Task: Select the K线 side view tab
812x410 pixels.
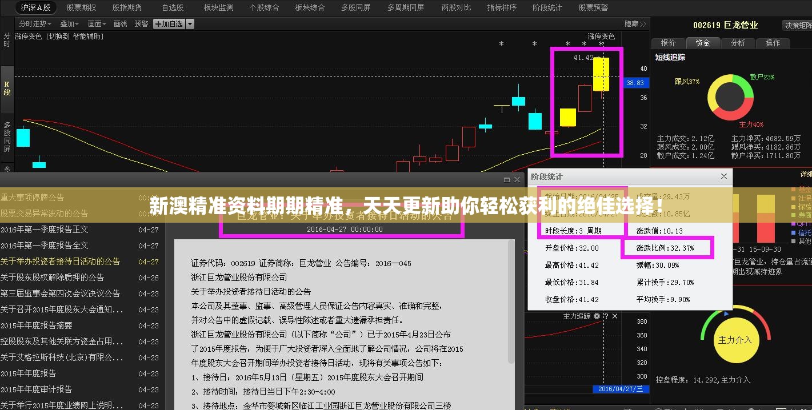Action: click(7, 89)
